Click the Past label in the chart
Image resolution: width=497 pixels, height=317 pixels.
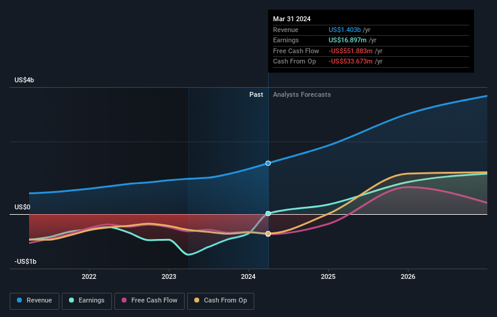(256, 94)
